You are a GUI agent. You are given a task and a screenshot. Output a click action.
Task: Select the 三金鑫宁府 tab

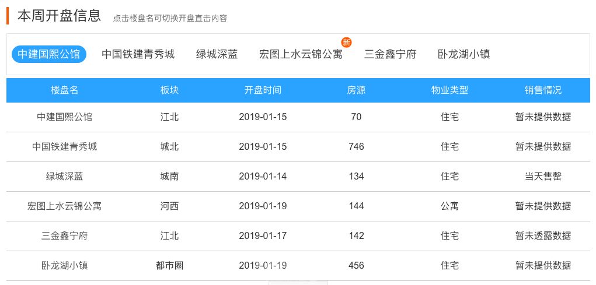point(390,54)
